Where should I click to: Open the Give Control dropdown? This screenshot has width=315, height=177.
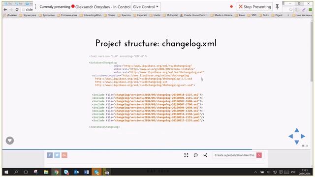click(x=146, y=7)
